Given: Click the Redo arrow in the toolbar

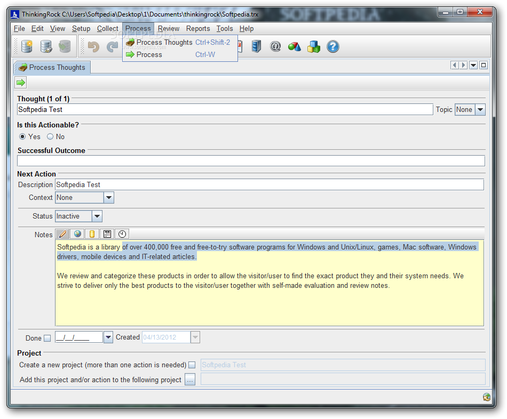Looking at the screenshot, I should pos(113,47).
